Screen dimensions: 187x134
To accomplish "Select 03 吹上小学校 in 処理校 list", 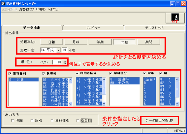I will 55,87.
